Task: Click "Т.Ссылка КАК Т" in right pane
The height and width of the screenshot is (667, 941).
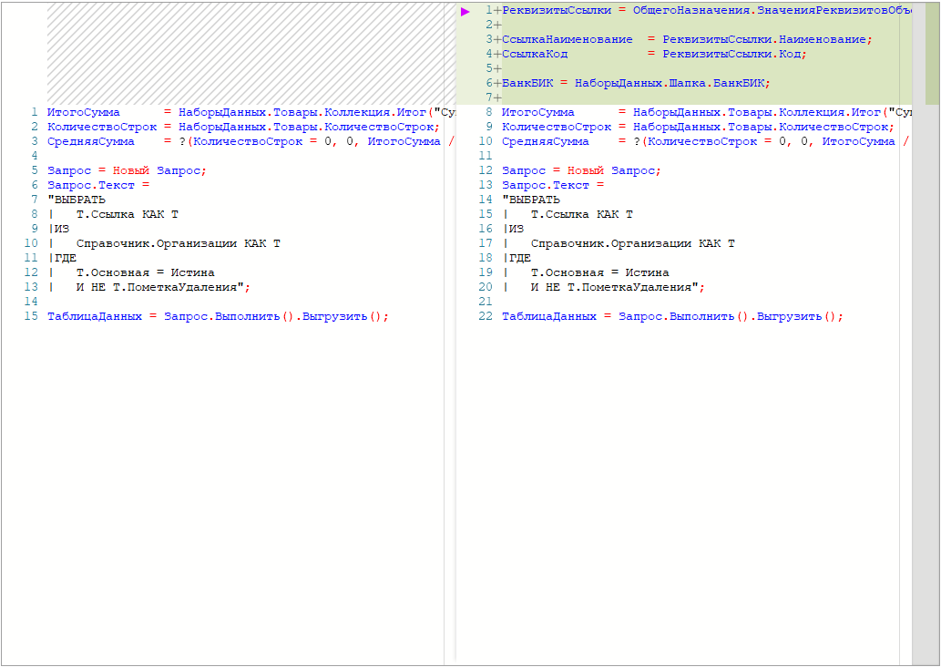Action: (x=581, y=214)
